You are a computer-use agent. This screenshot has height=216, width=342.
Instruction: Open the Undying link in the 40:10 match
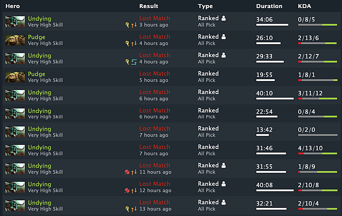coord(40,92)
